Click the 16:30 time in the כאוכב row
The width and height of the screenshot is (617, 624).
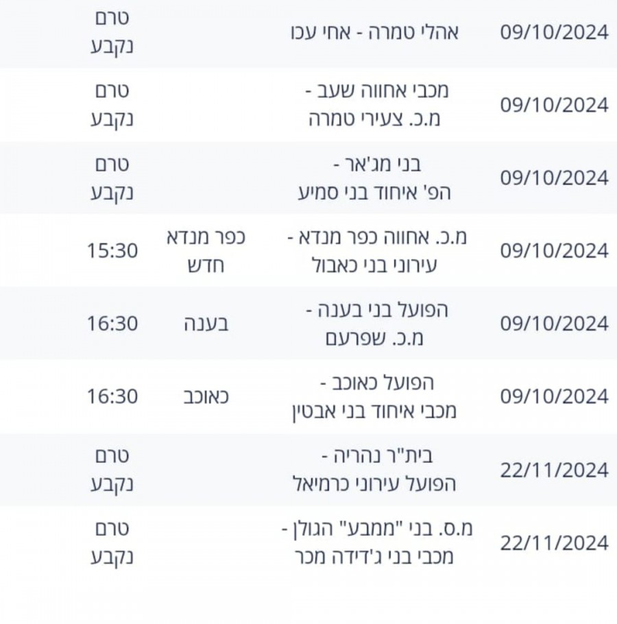pos(112,397)
